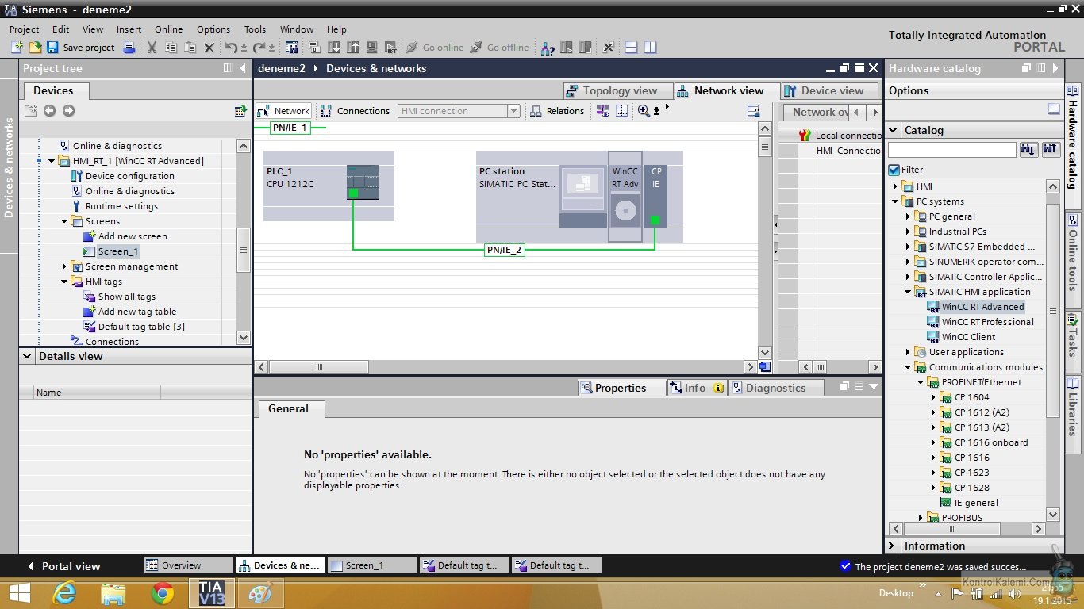
Task: Switch to Portal view
Action: pos(63,566)
